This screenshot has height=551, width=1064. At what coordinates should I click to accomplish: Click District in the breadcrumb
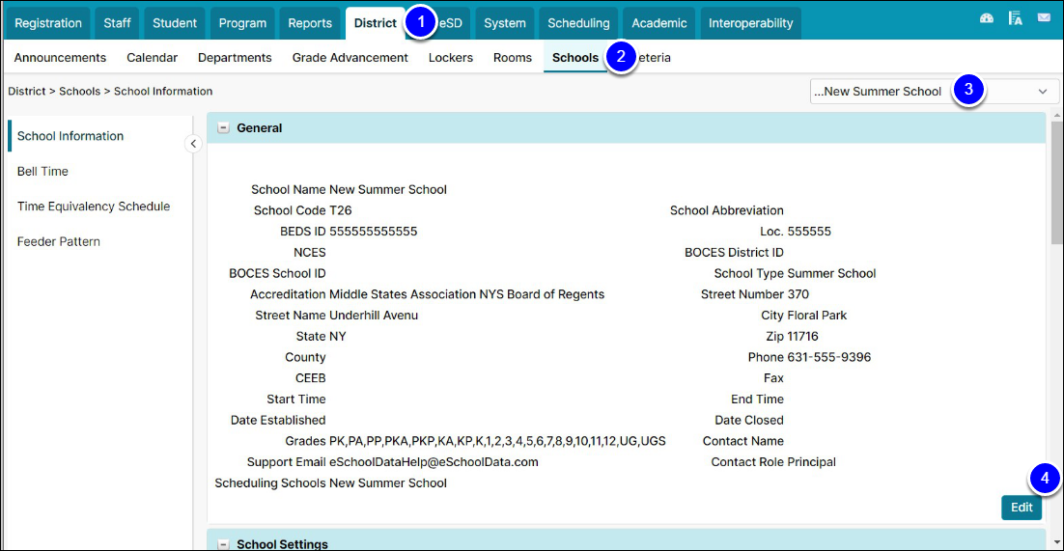(27, 91)
